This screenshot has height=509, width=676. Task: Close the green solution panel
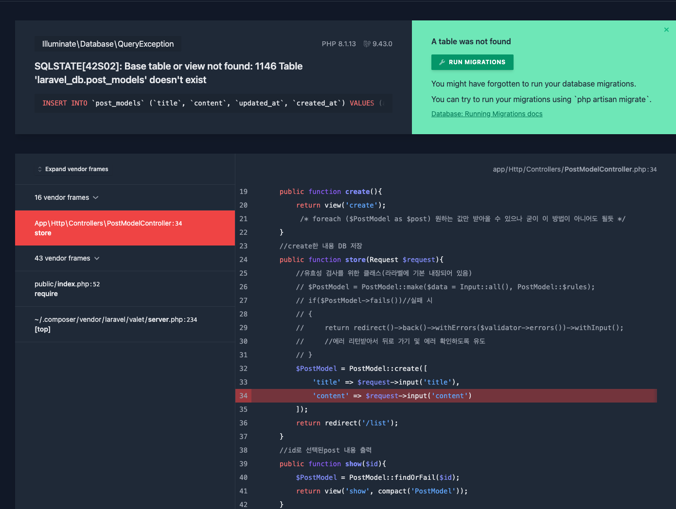point(666,30)
